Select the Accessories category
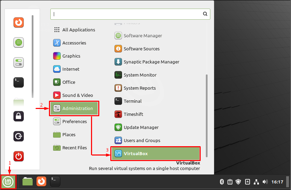 click(74, 43)
